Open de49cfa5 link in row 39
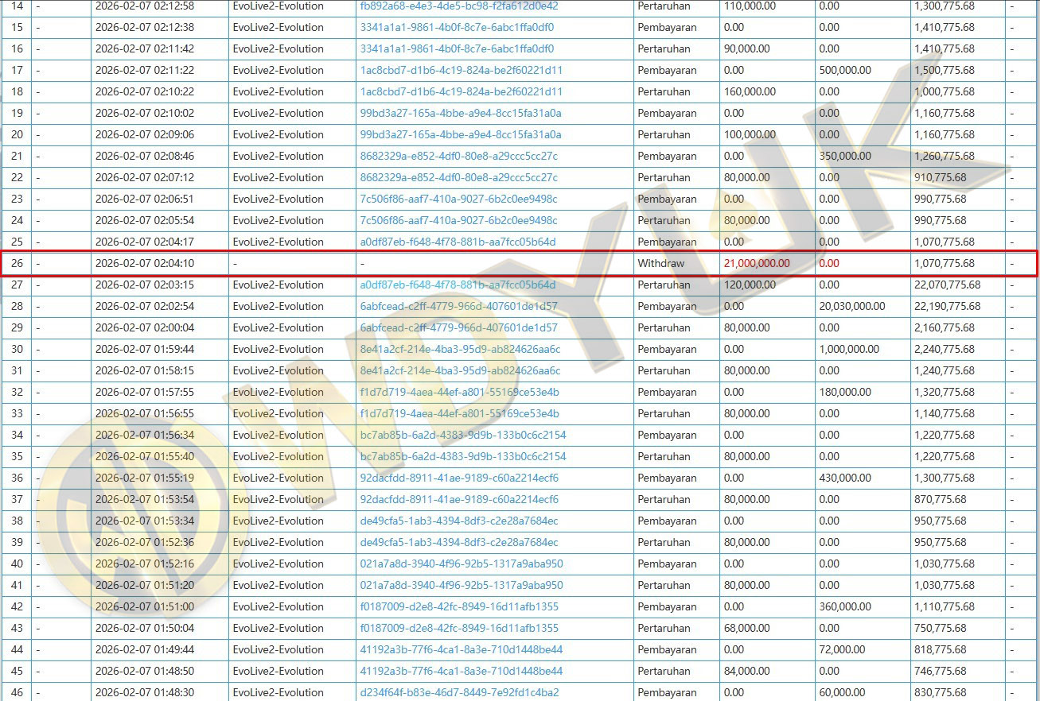Screen dimensions: 1040x701 [458, 543]
